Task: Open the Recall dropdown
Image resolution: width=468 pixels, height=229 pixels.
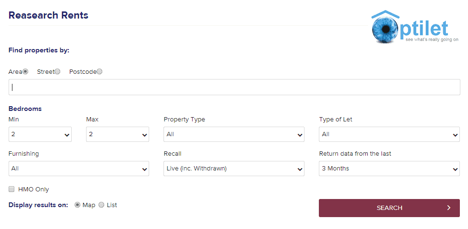Action: [x=234, y=169]
